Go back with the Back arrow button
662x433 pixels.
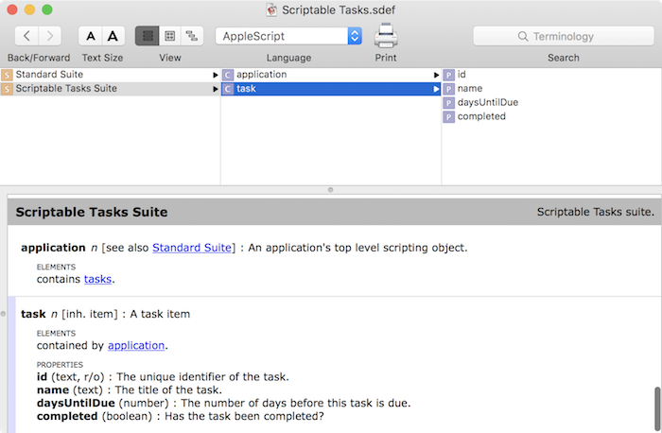pyautogui.click(x=26, y=36)
